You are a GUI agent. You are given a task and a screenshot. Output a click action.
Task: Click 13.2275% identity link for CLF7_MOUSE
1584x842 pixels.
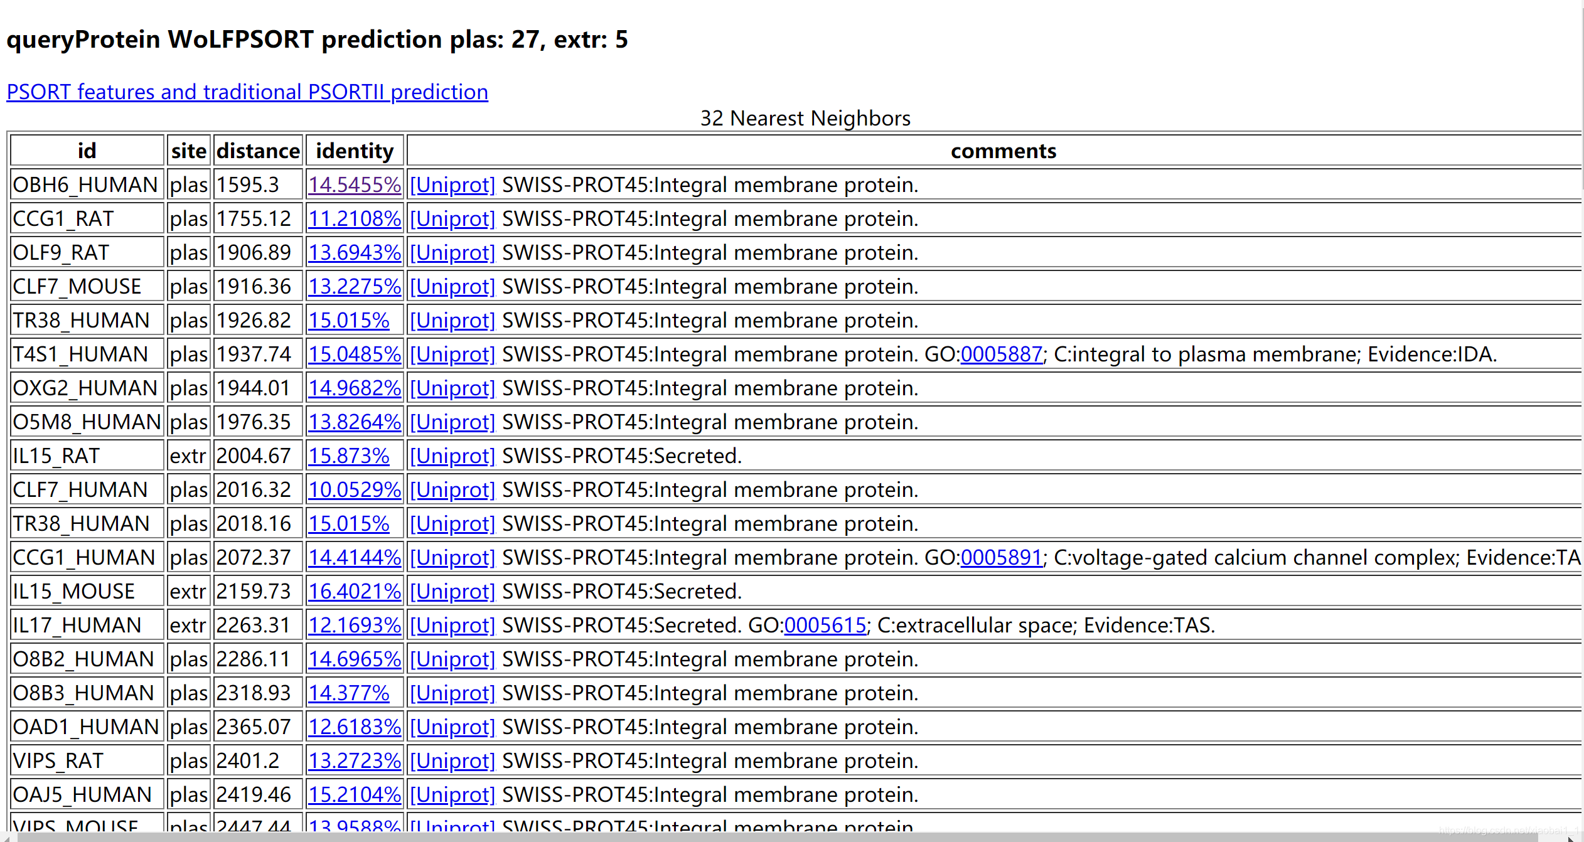(355, 286)
